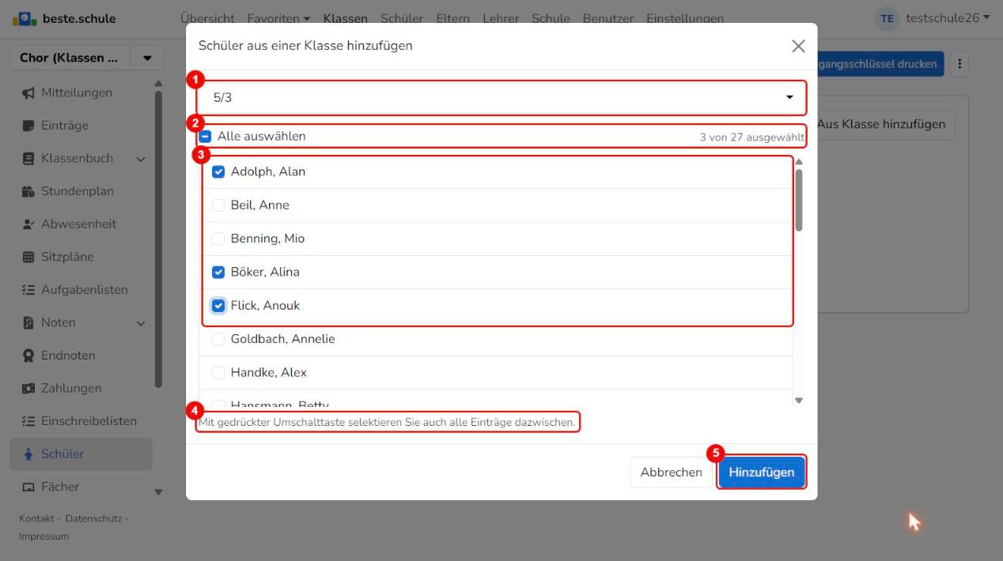Click the Sitzpläne grid icon
Viewport: 1003px width, 561px height.
[x=28, y=257]
